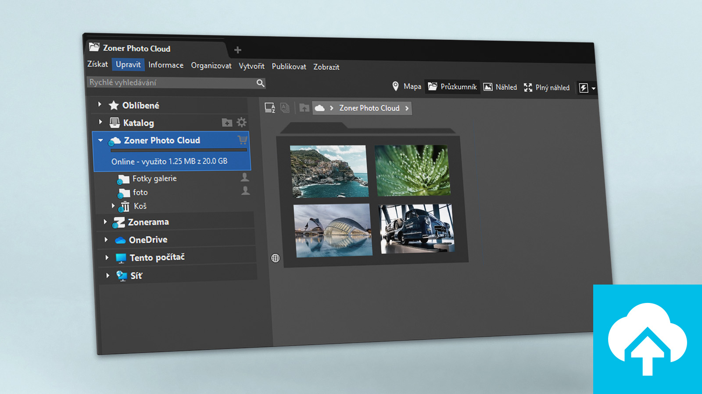Click the go up folder icon
Screen dimensions: 702x394
[304, 108]
